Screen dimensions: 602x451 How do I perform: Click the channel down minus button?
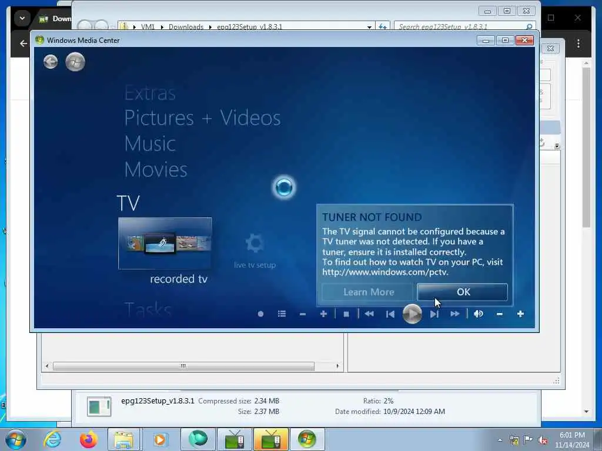point(303,314)
